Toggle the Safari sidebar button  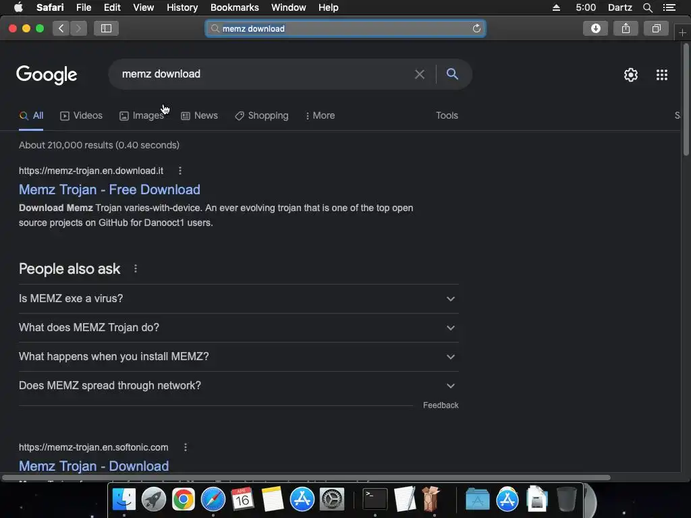pyautogui.click(x=106, y=28)
